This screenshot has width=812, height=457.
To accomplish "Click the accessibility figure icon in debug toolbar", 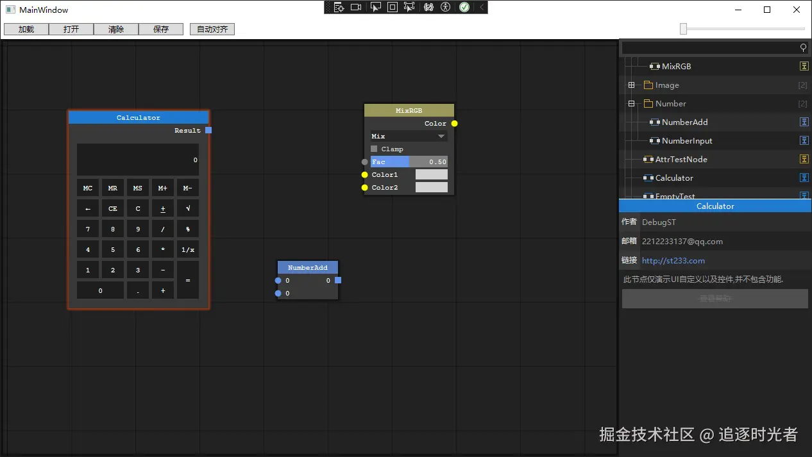I will [x=446, y=7].
